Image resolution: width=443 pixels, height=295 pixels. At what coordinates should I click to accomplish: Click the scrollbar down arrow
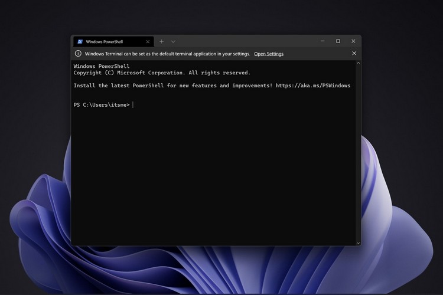[359, 242]
